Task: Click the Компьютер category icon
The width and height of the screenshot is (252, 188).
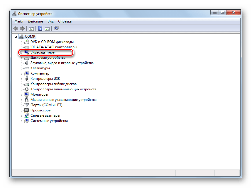Action: click(27, 73)
